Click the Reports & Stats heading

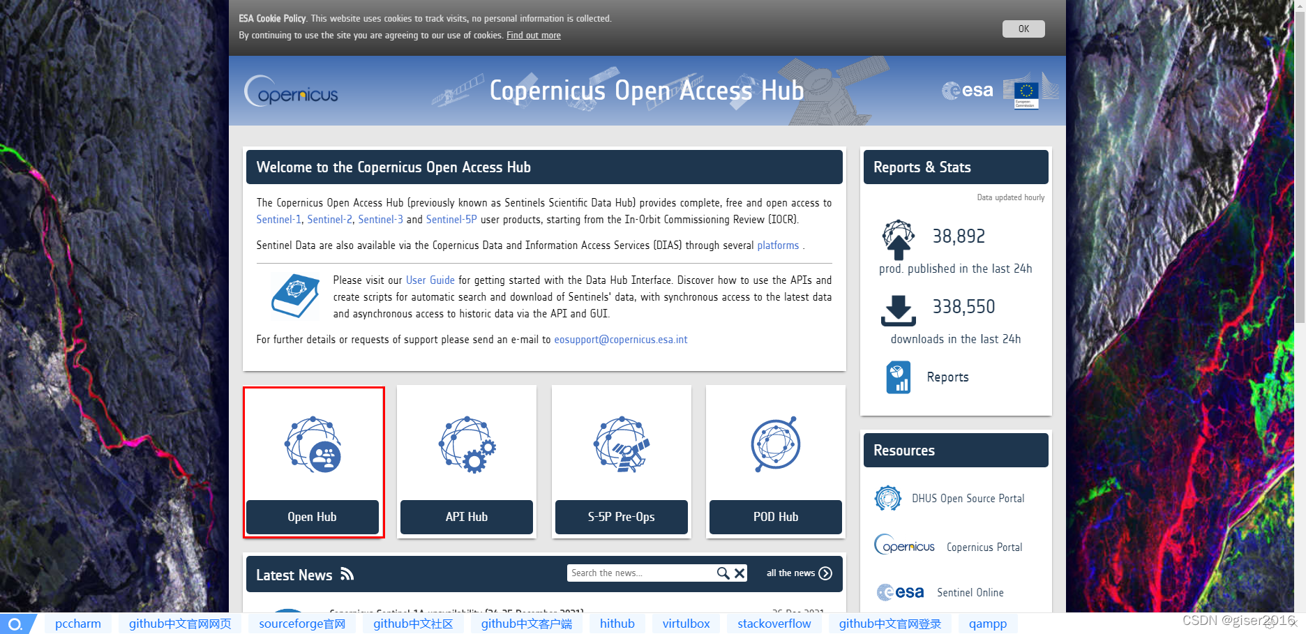pos(922,167)
